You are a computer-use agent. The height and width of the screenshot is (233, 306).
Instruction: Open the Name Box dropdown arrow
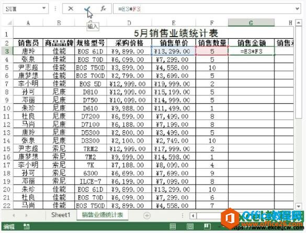click(44, 8)
